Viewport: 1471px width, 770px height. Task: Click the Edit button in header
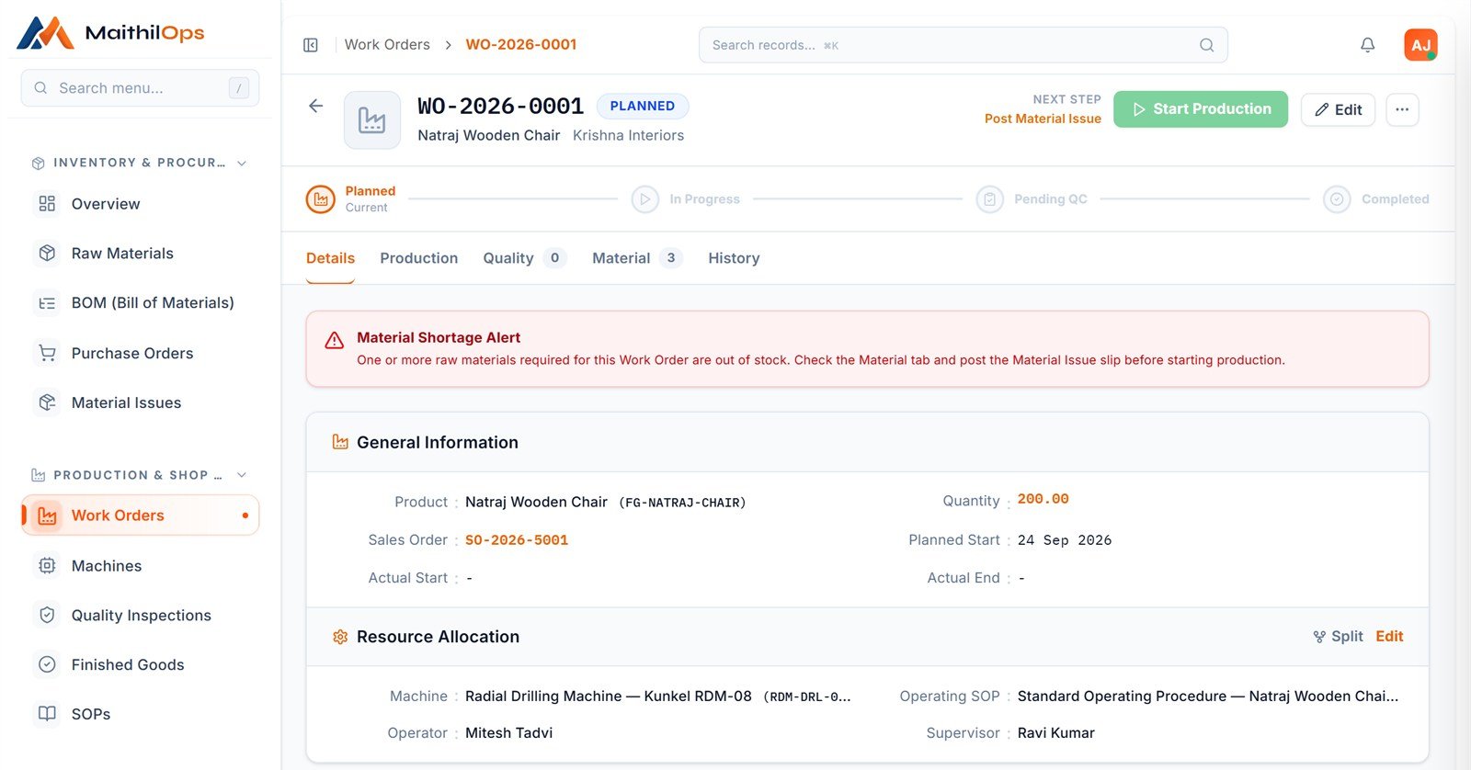click(1338, 109)
